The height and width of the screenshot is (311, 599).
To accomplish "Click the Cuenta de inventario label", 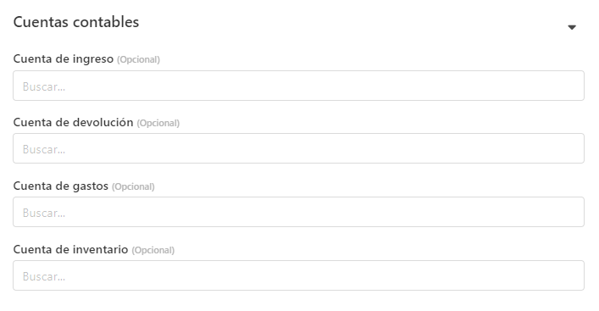I will click(x=70, y=249).
